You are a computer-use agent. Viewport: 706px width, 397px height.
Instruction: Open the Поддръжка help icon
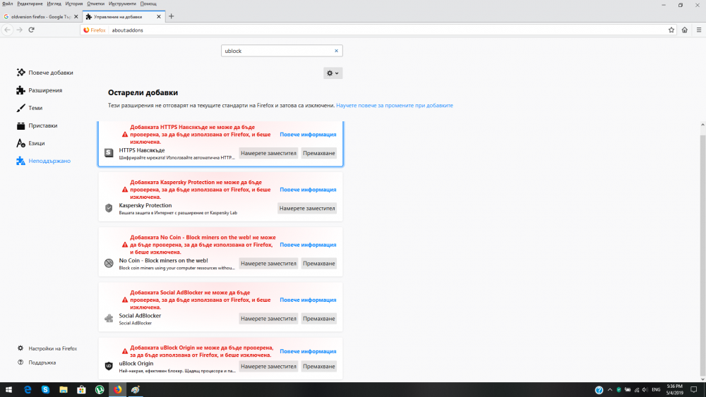(x=20, y=362)
